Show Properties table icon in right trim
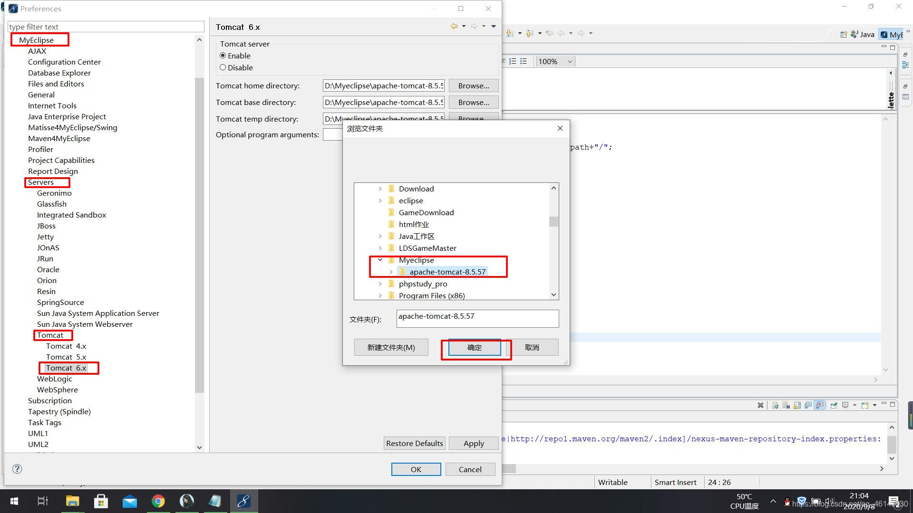913x513 pixels. point(905,97)
